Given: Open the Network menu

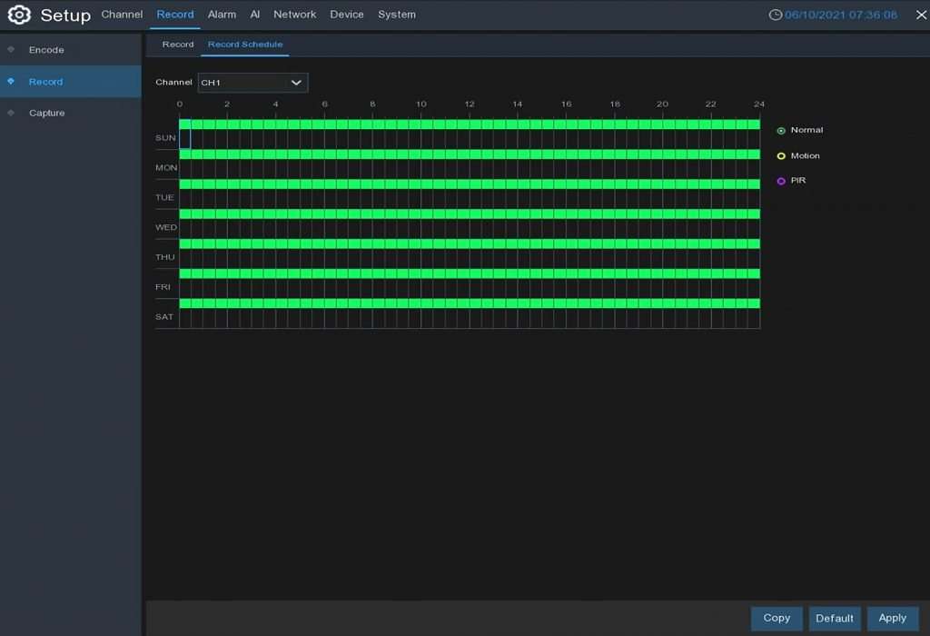Looking at the screenshot, I should coord(295,15).
